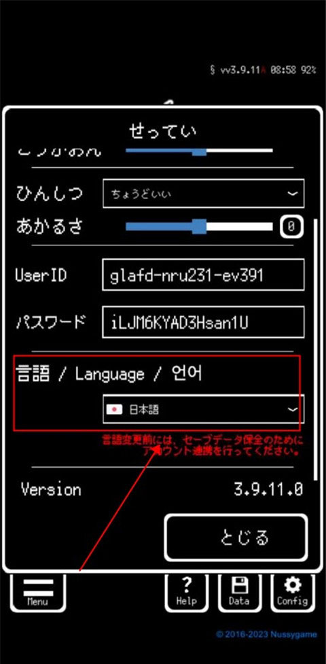Click the battery 92% status indicator
The width and height of the screenshot is (326, 664).
click(308, 70)
